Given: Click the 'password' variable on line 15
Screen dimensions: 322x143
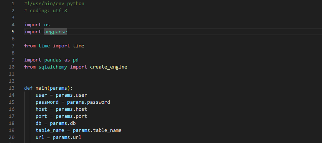Looking at the screenshot, I should point(47,102).
